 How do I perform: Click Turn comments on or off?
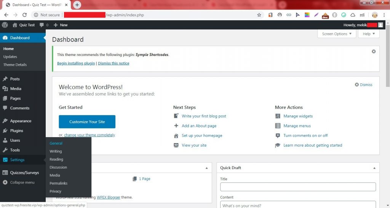click(305, 135)
